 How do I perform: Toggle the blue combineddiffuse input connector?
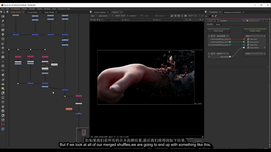point(230,45)
